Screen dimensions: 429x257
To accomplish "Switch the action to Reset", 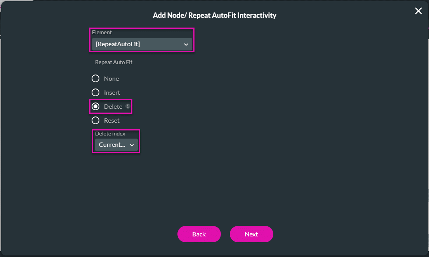I will (96, 120).
